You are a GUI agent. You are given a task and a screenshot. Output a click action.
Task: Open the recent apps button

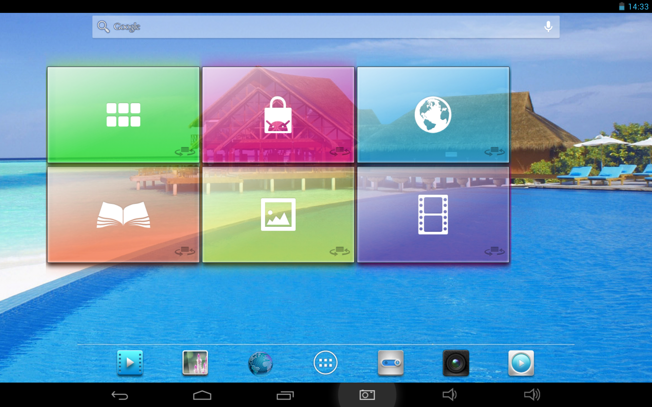(285, 395)
